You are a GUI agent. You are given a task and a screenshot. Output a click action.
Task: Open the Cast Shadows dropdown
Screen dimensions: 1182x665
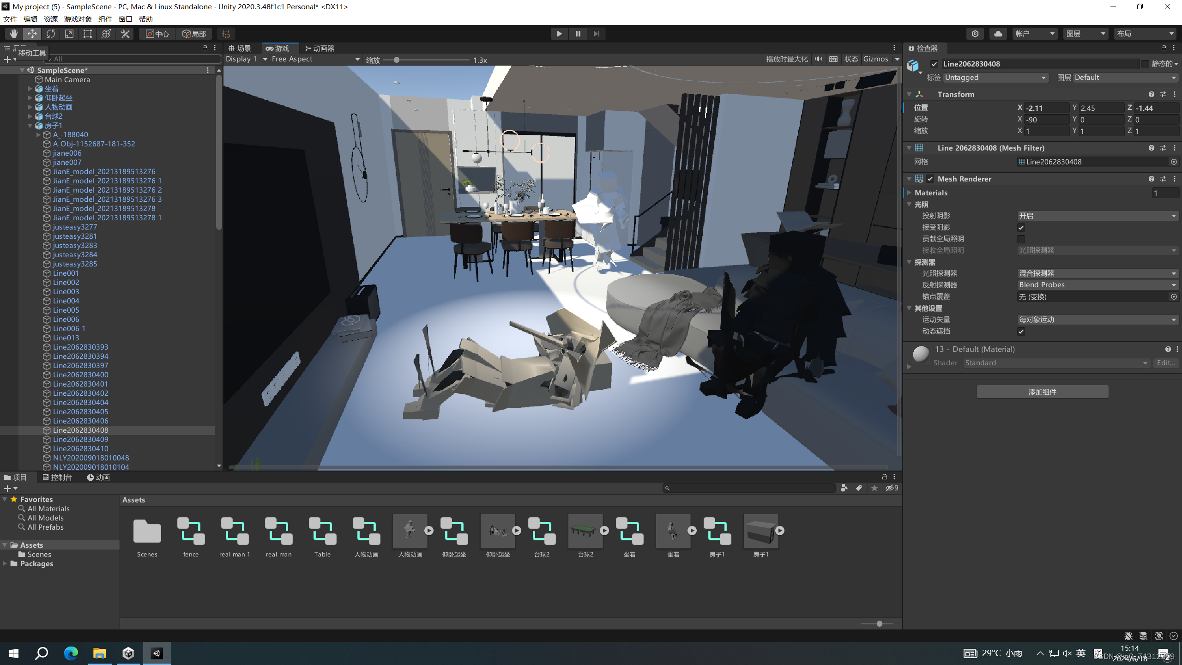click(x=1097, y=216)
